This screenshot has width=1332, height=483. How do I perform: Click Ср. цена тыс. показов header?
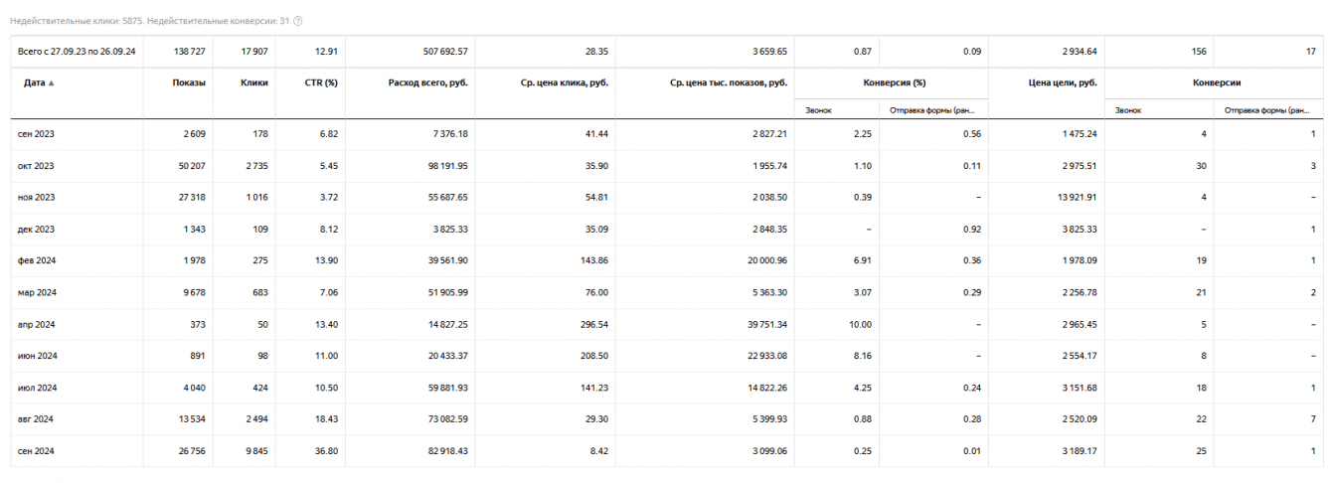tap(729, 82)
